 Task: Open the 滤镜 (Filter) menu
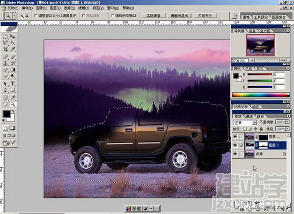pos(84,8)
